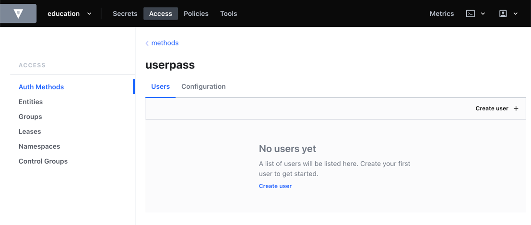Open the user profile icon menu
The height and width of the screenshot is (225, 531).
click(503, 13)
